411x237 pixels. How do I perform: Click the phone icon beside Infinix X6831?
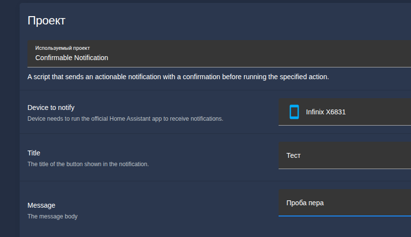(x=294, y=112)
